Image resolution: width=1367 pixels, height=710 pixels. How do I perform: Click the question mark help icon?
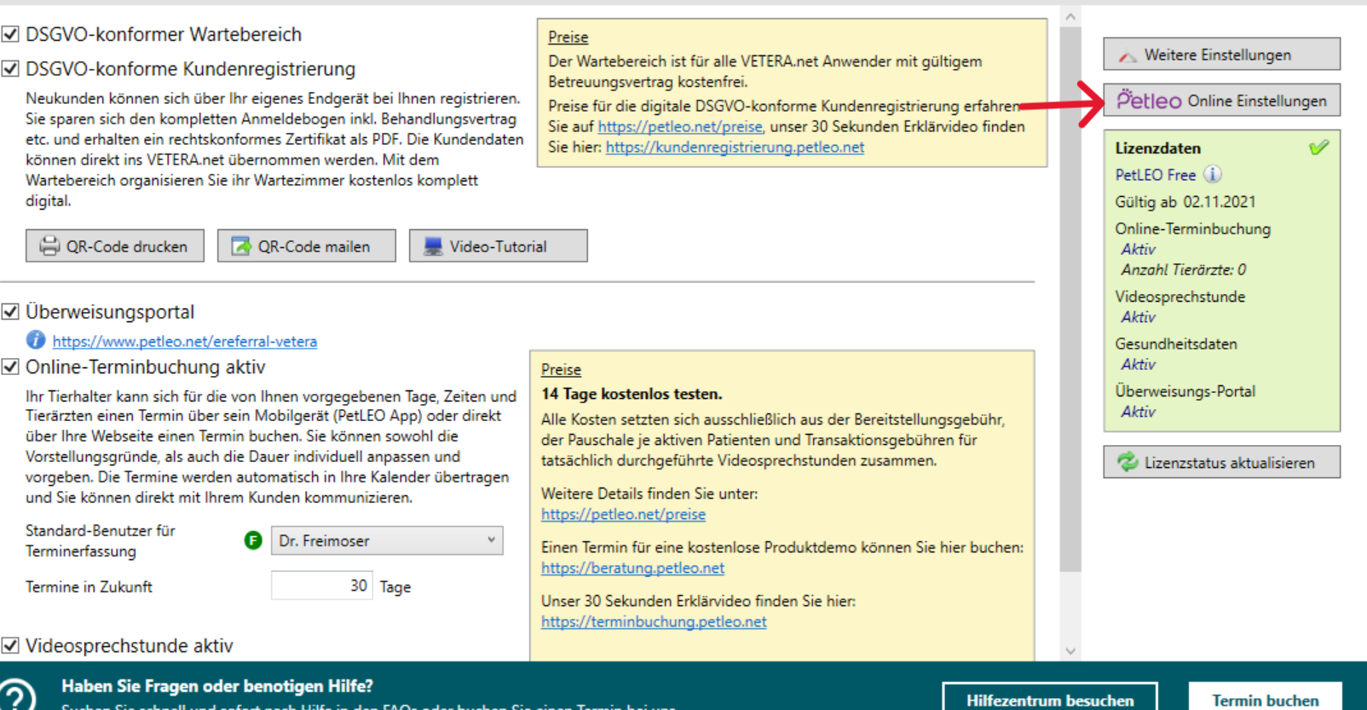tap(17, 695)
